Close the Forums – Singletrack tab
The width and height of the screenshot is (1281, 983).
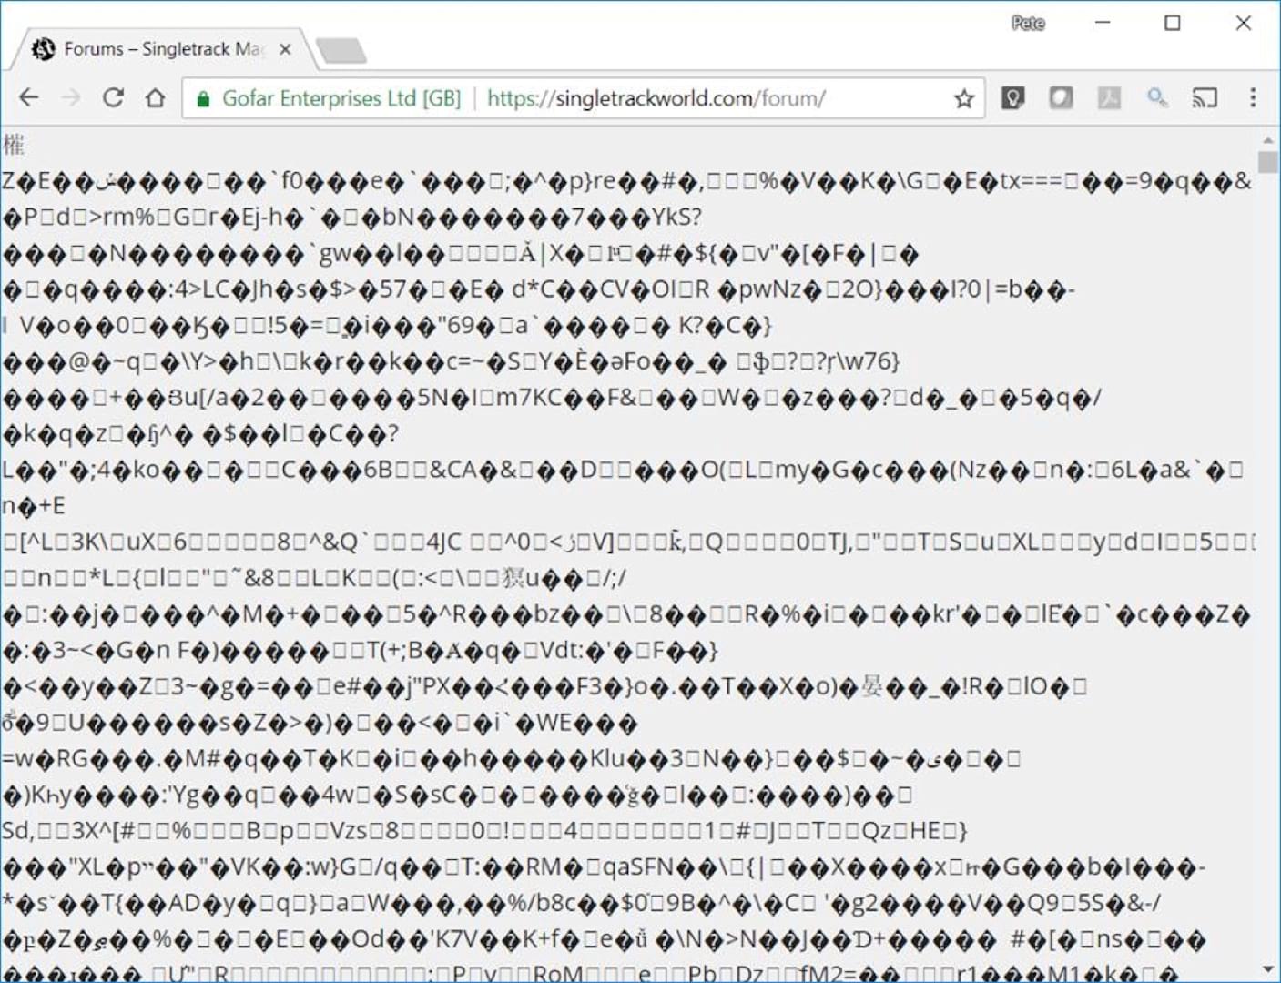[285, 49]
